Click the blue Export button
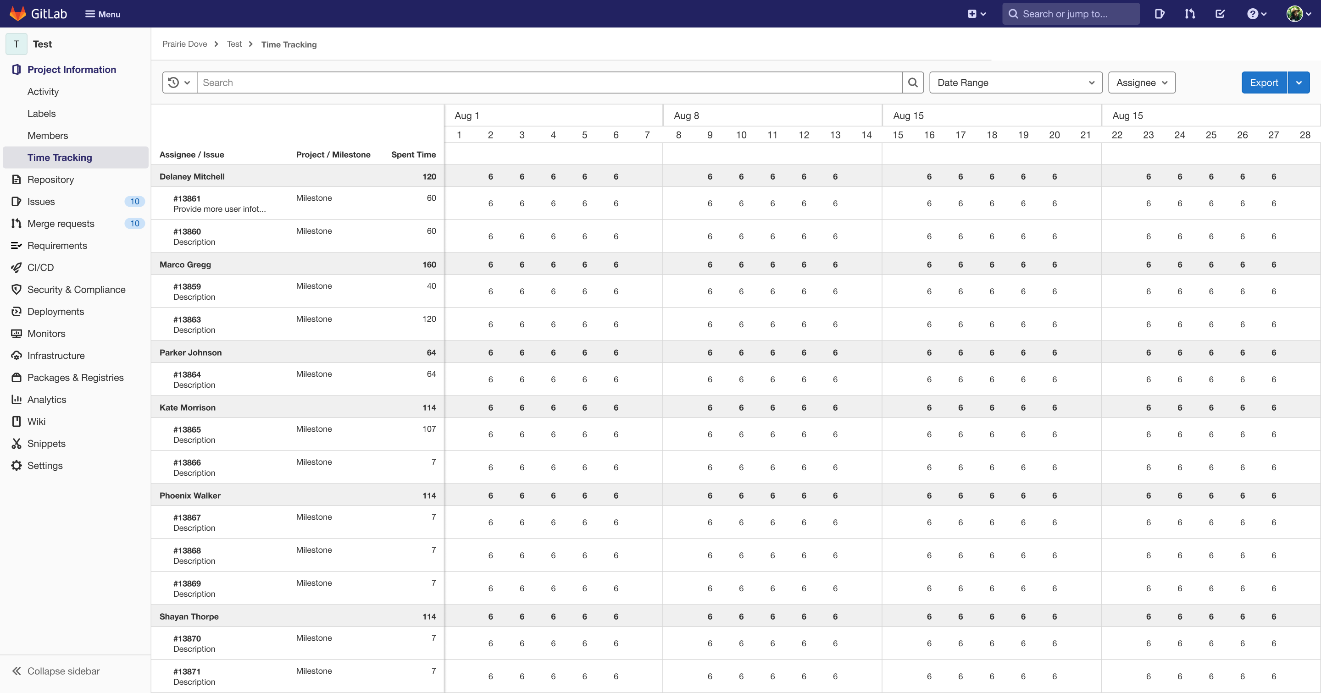Viewport: 1321px width, 693px height. pyautogui.click(x=1264, y=82)
